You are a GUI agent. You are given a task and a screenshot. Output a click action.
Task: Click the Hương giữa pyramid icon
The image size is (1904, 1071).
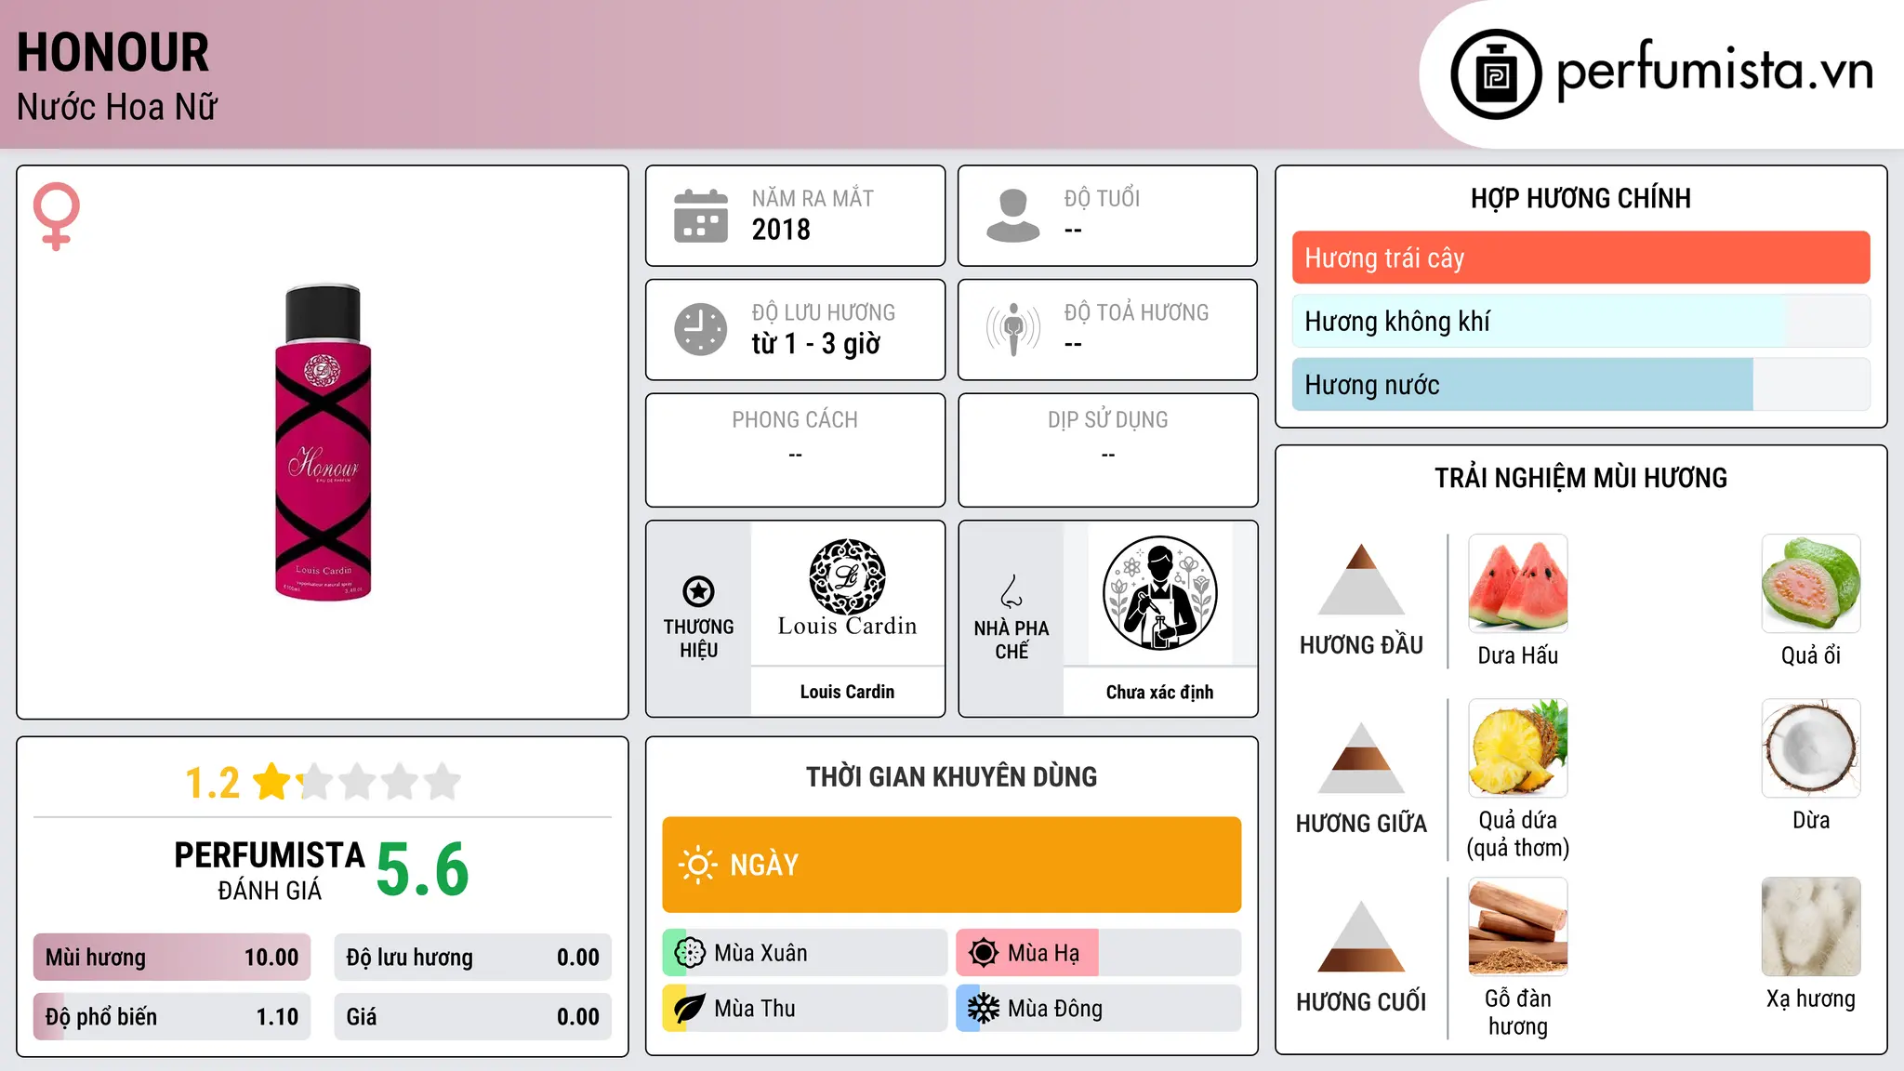(1361, 758)
